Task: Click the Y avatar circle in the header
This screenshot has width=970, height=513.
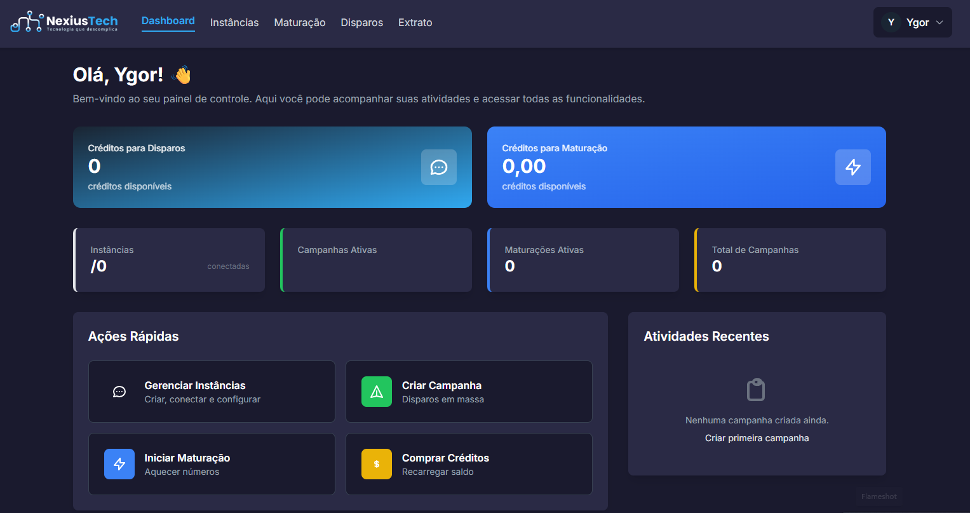Action: pyautogui.click(x=891, y=22)
